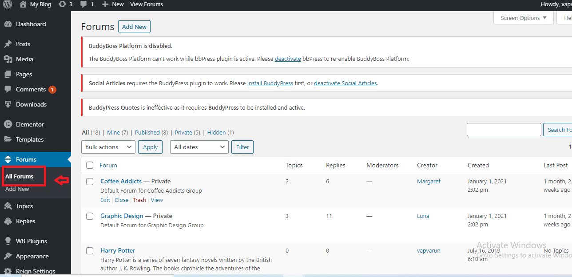572x277 pixels.
Task: Click the Comments speech bubble sidebar icon
Action: point(8,89)
